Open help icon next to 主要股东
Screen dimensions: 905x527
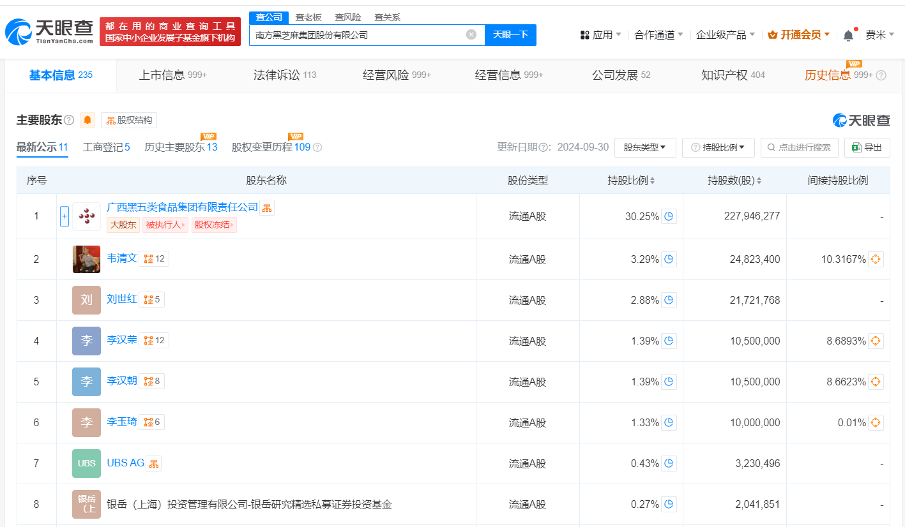69,120
